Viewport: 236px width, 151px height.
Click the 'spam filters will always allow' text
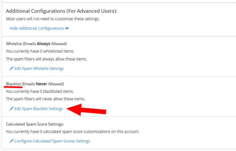click(x=47, y=59)
